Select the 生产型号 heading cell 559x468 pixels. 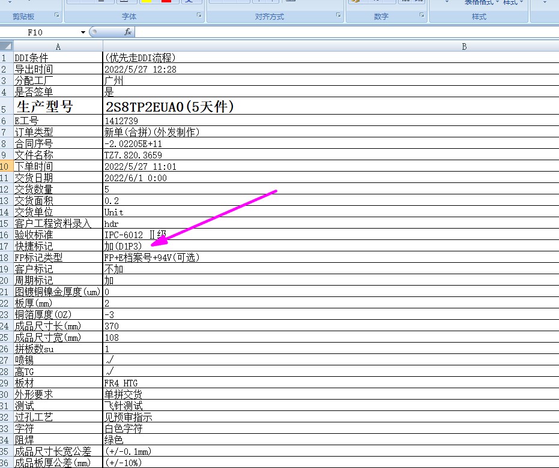[58, 106]
